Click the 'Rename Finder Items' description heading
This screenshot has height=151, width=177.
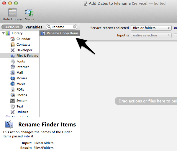[47, 124]
